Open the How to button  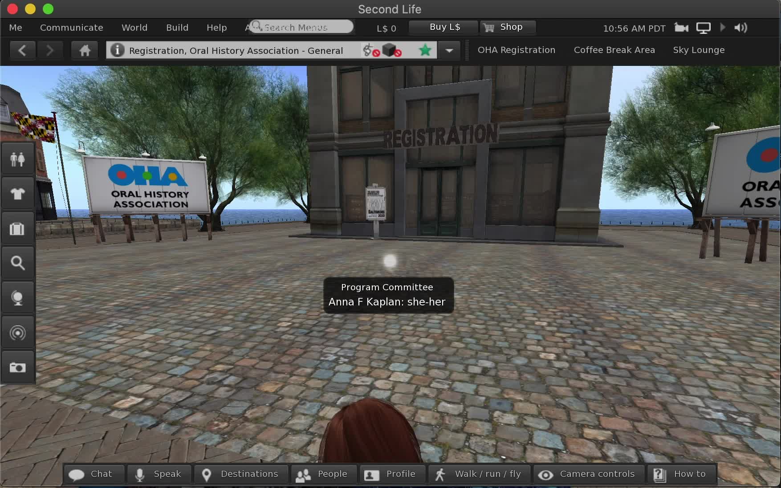(682, 474)
